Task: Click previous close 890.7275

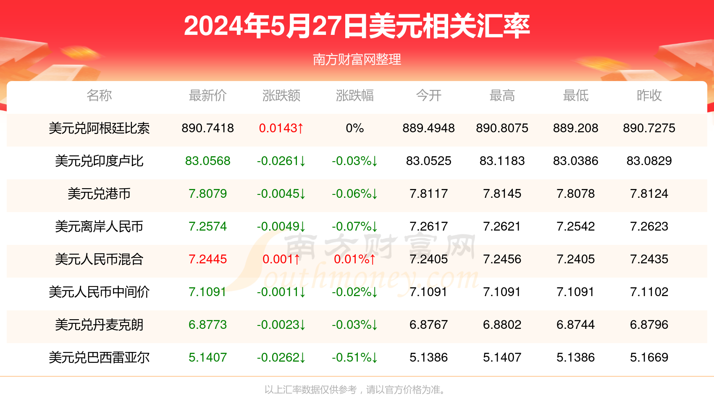Action: (x=649, y=128)
